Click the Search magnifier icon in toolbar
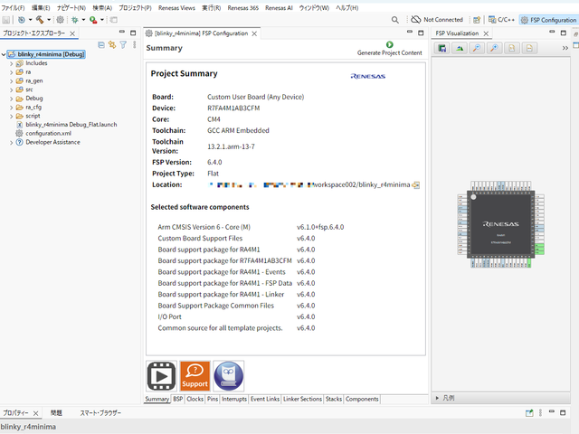Image resolution: width=579 pixels, height=434 pixels. coord(395,20)
